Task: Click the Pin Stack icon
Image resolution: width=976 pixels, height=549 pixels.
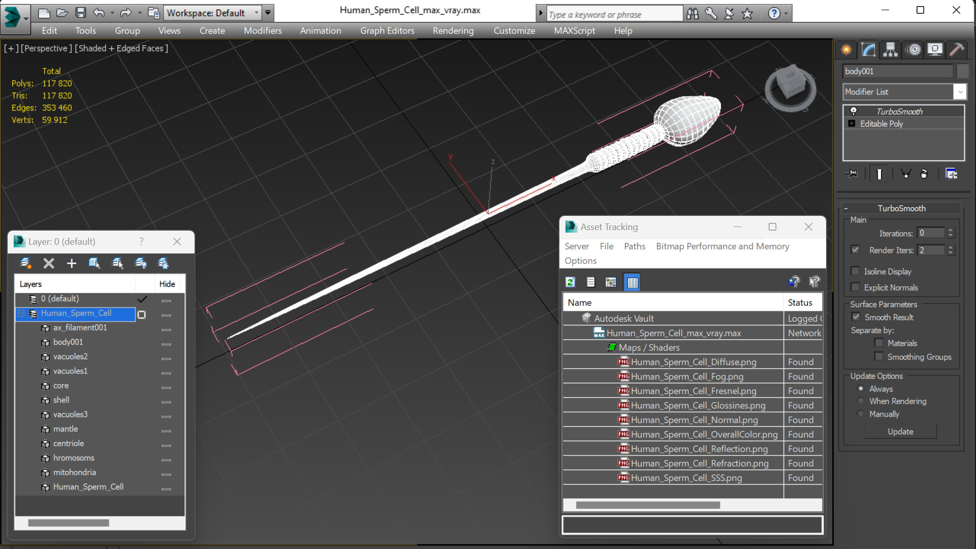Action: tap(853, 174)
